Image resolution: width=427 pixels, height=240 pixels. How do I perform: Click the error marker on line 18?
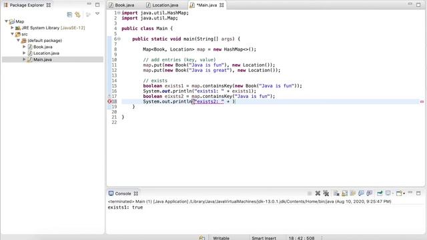coord(109,101)
